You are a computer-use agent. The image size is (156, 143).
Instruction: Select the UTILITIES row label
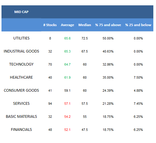click(21, 38)
